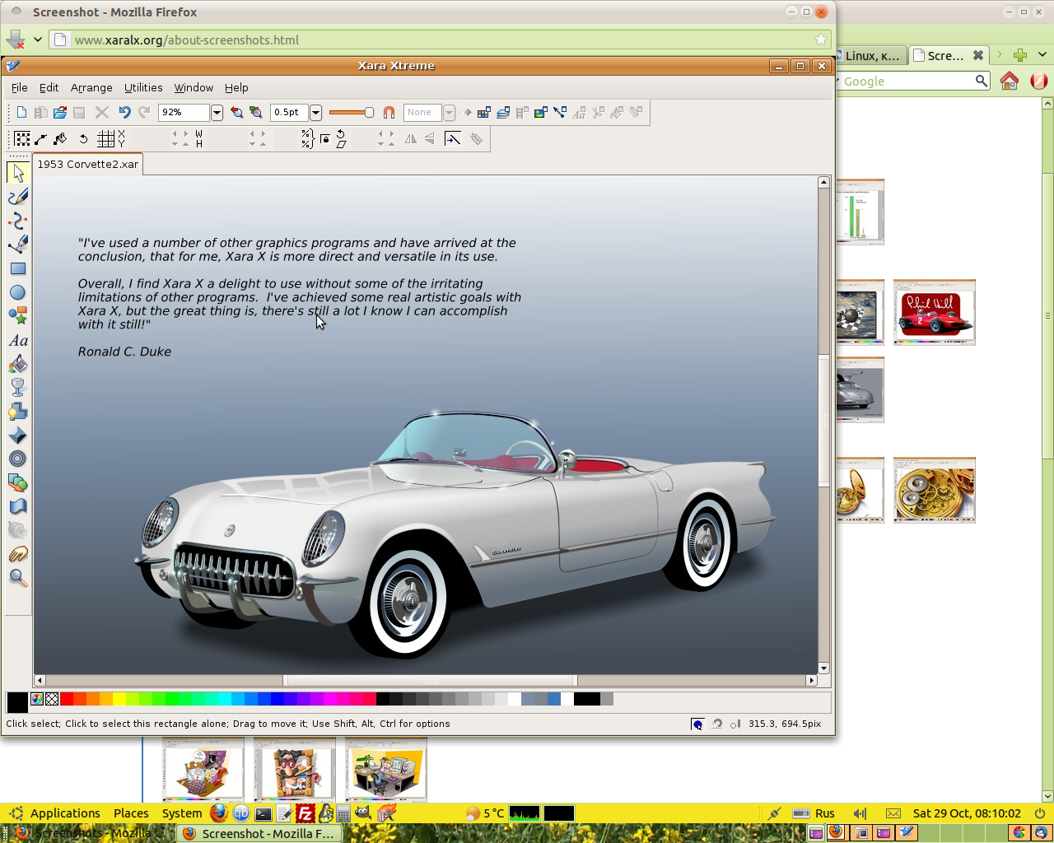The width and height of the screenshot is (1054, 843).
Task: Select the Push hand tool
Action: [18, 554]
